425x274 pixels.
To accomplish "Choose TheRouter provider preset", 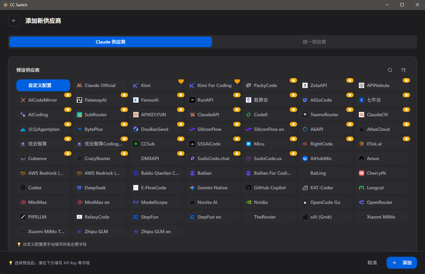I will tap(269, 217).
